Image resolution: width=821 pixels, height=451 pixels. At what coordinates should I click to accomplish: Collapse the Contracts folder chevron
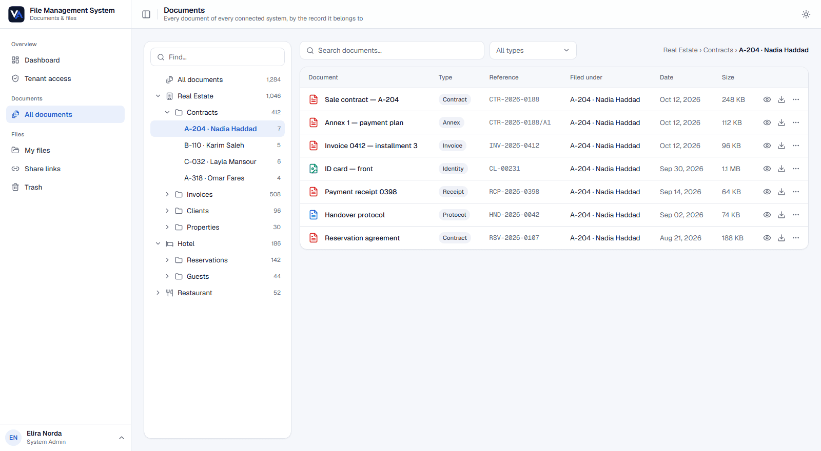click(167, 112)
